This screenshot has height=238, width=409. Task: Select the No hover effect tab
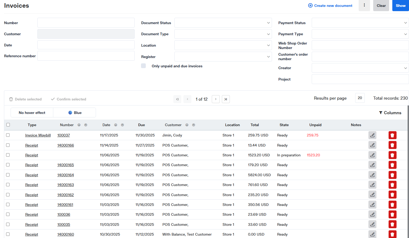click(32, 113)
